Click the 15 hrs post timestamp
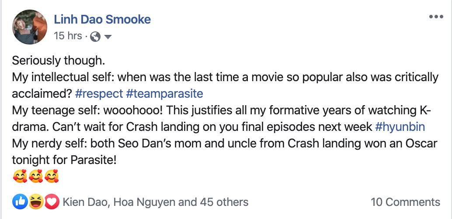Screen dimensions: 452x219 click(x=68, y=36)
